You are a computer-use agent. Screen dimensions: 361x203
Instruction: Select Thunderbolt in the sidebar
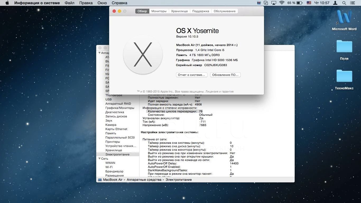point(114,95)
